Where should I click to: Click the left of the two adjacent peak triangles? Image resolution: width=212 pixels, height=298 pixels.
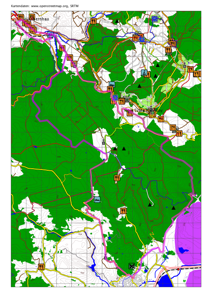coord(115,149)
